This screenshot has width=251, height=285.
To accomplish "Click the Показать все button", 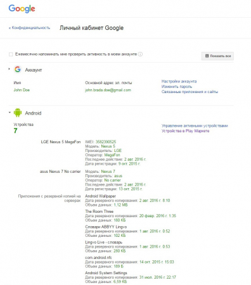I will pyautogui.click(x=217, y=56).
